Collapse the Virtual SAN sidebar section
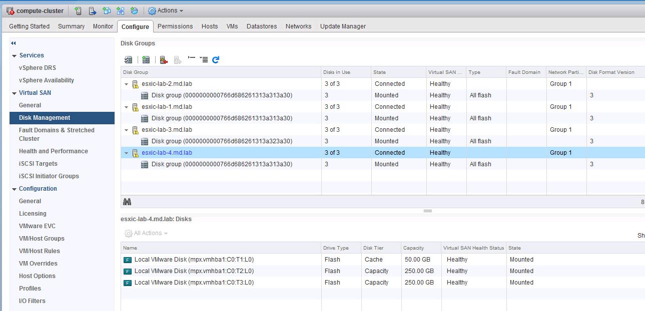Viewport: 645px width, 311px height. tap(15, 93)
